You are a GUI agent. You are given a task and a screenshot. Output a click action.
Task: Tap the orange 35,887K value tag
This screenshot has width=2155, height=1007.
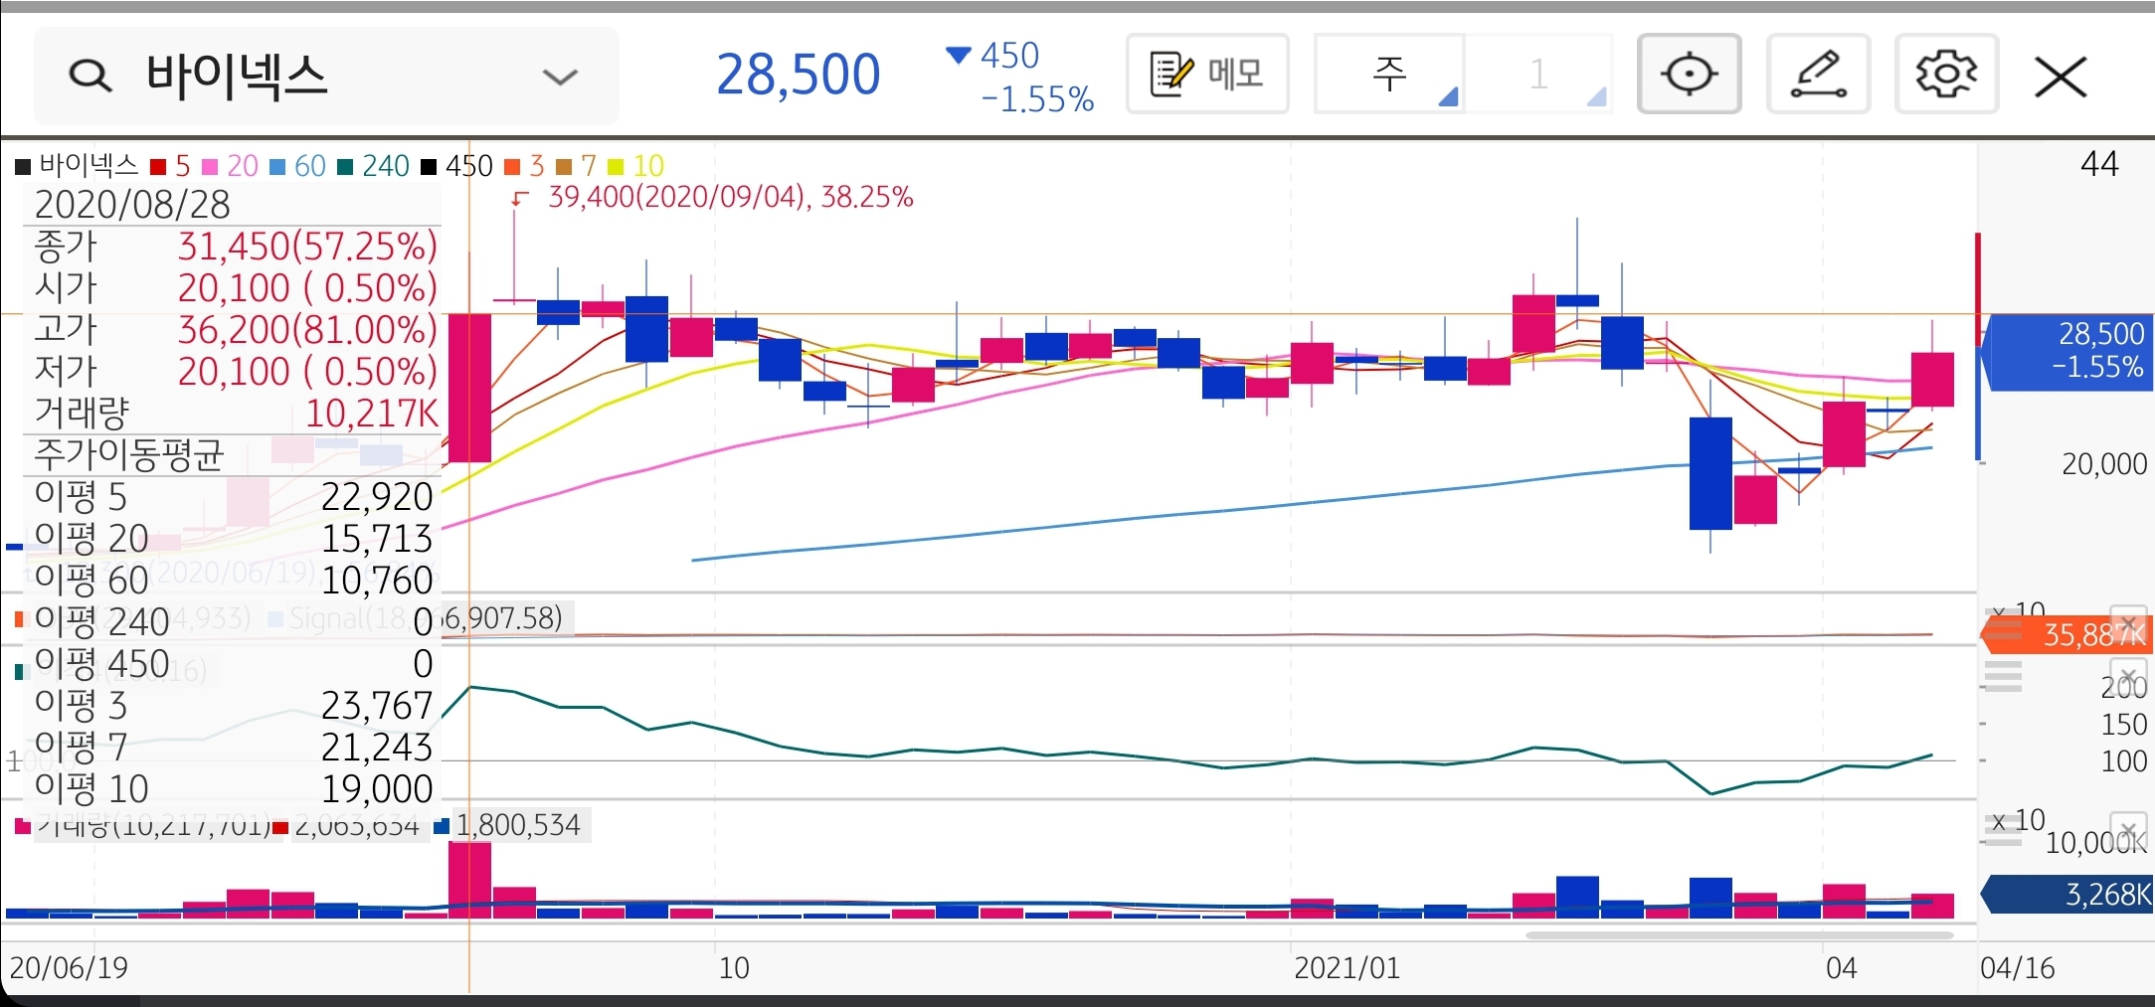tap(2066, 634)
